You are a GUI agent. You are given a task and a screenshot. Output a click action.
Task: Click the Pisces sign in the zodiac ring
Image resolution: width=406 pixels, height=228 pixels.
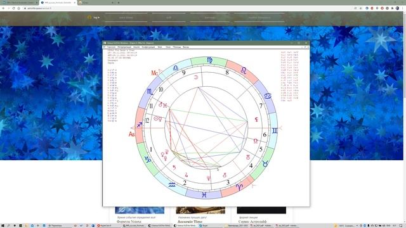[204, 195]
